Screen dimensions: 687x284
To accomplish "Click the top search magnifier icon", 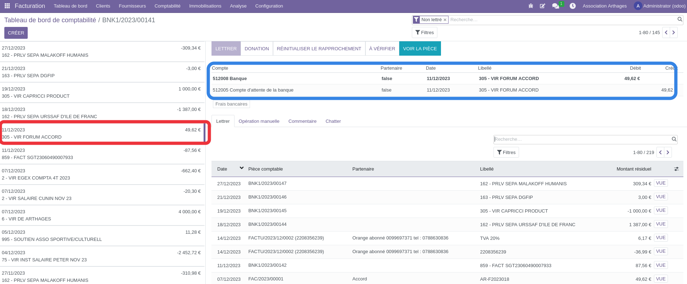I will (x=680, y=19).
